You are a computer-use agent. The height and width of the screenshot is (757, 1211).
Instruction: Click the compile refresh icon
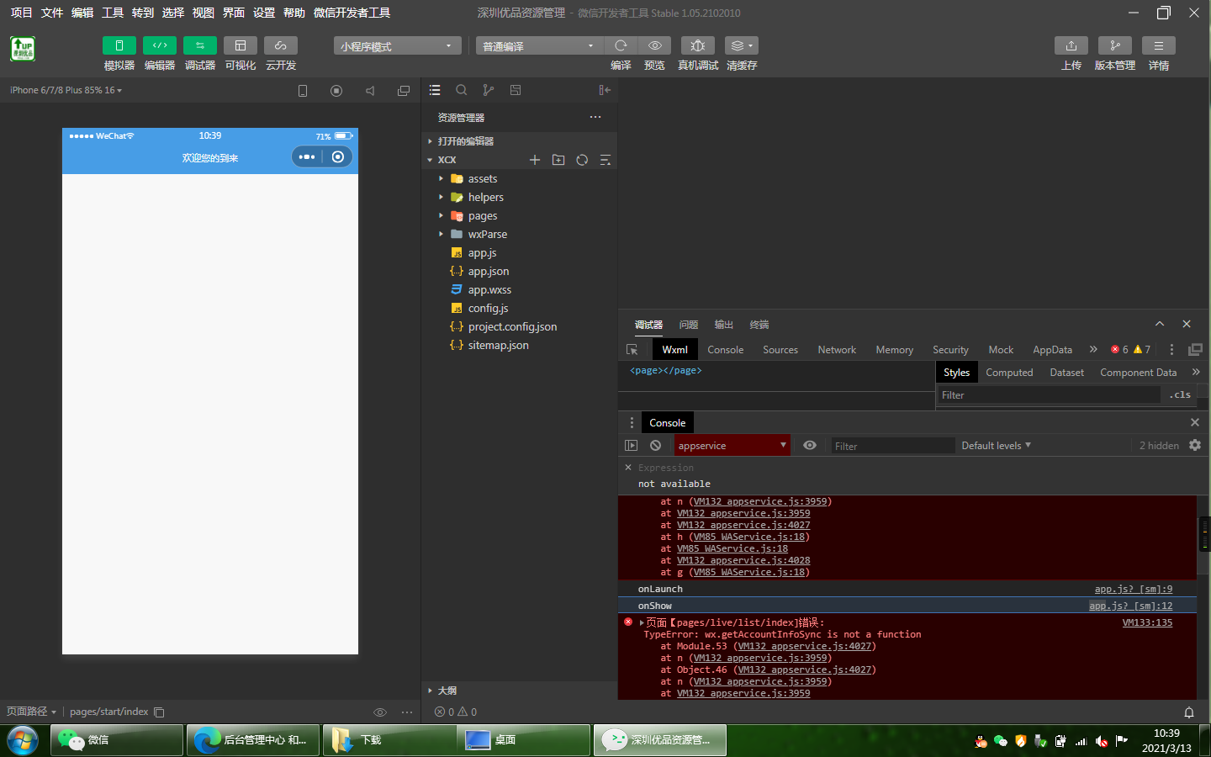621,45
